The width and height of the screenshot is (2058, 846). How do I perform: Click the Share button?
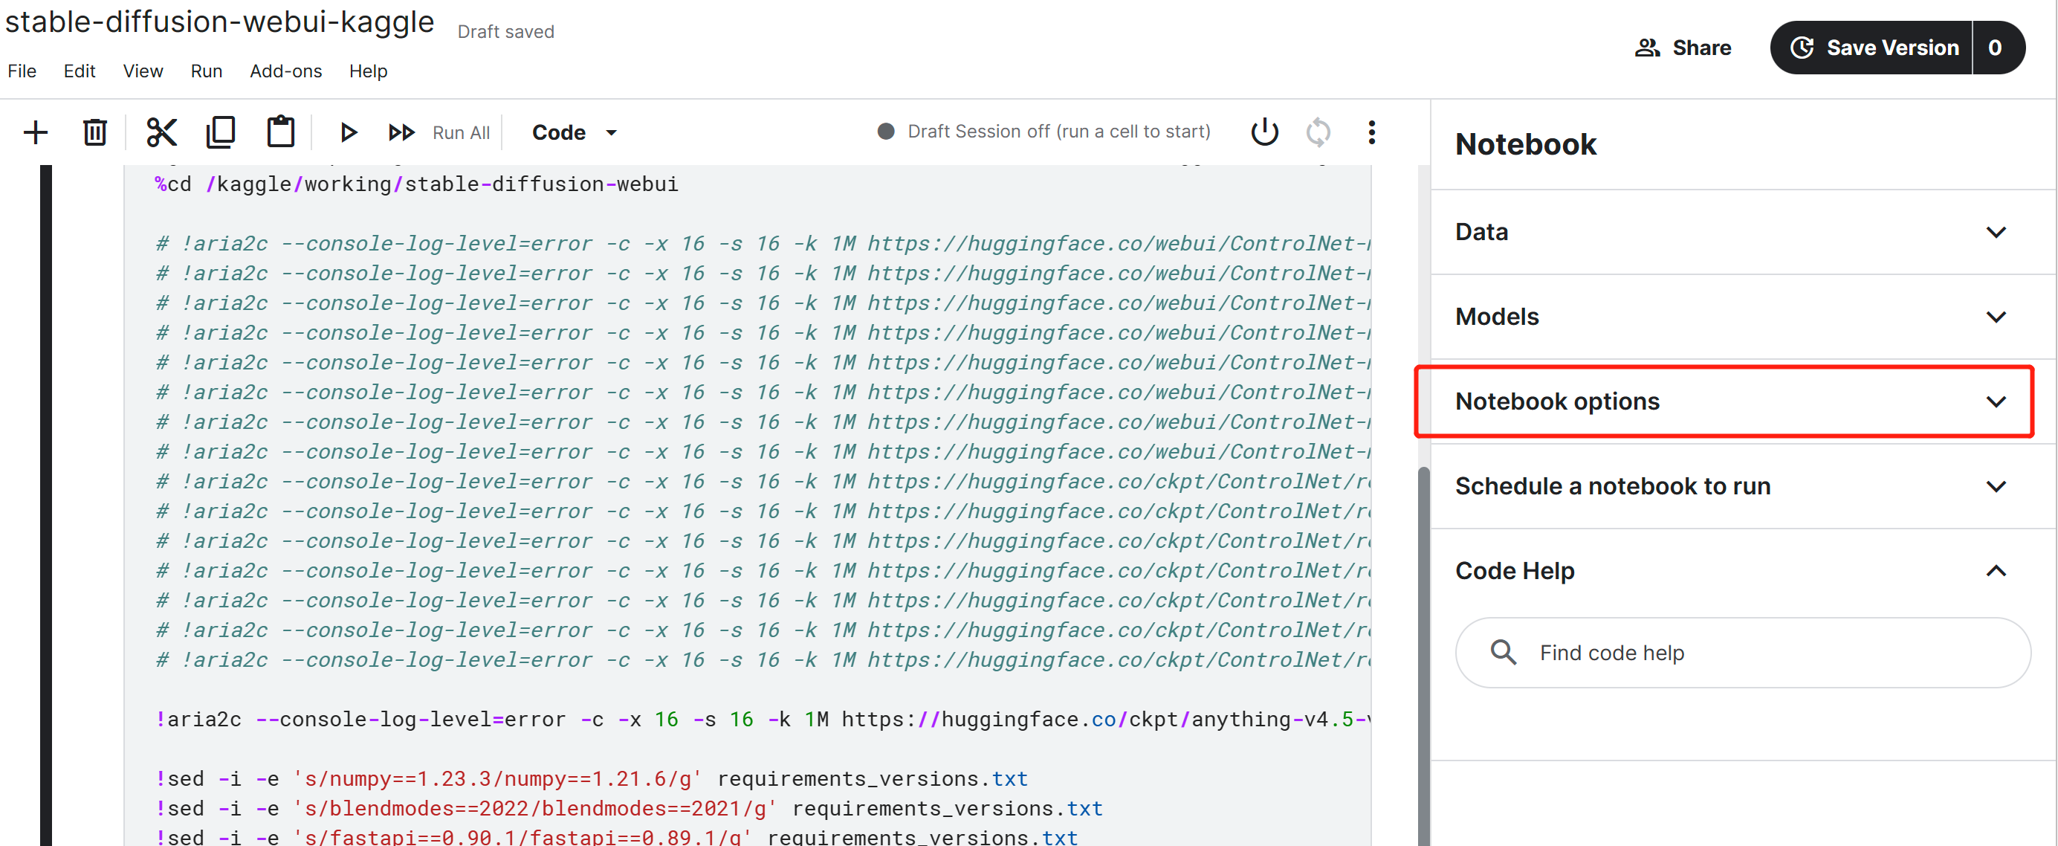[1683, 48]
